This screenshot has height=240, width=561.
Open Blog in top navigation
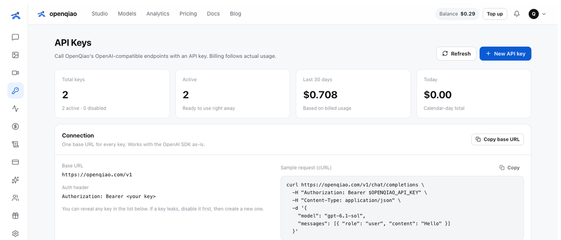click(x=236, y=14)
